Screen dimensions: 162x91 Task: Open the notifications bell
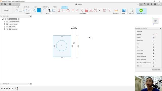pyautogui.click(x=151, y=4)
